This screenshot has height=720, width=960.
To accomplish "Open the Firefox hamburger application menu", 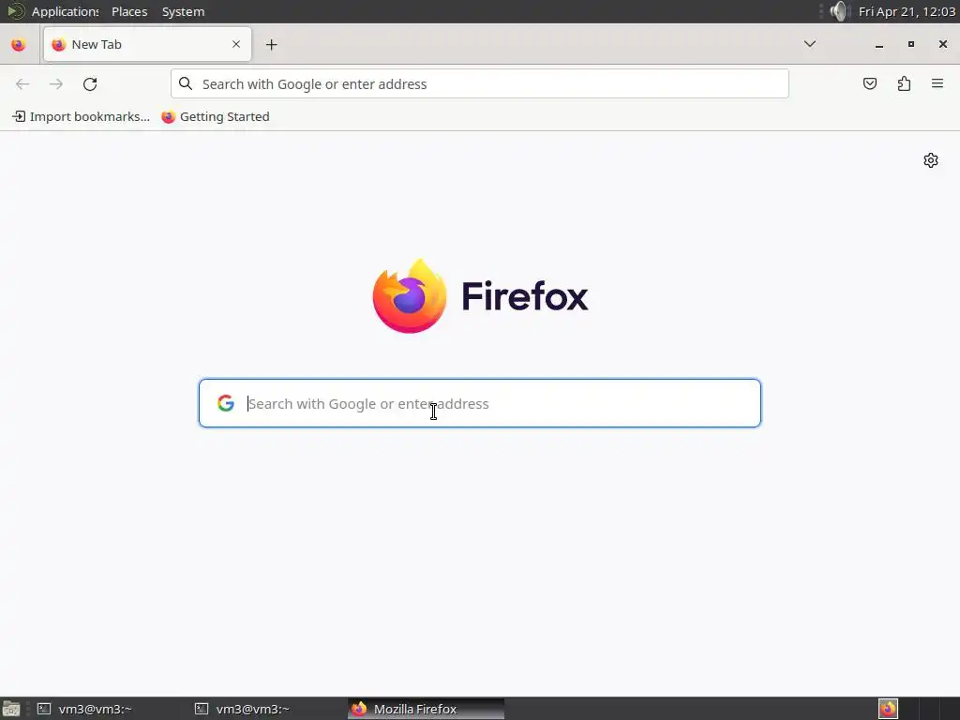I will [x=937, y=83].
